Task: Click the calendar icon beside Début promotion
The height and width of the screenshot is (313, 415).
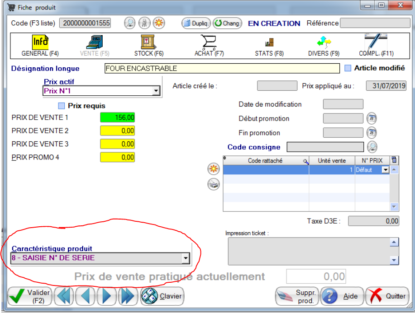Action: [x=371, y=119]
